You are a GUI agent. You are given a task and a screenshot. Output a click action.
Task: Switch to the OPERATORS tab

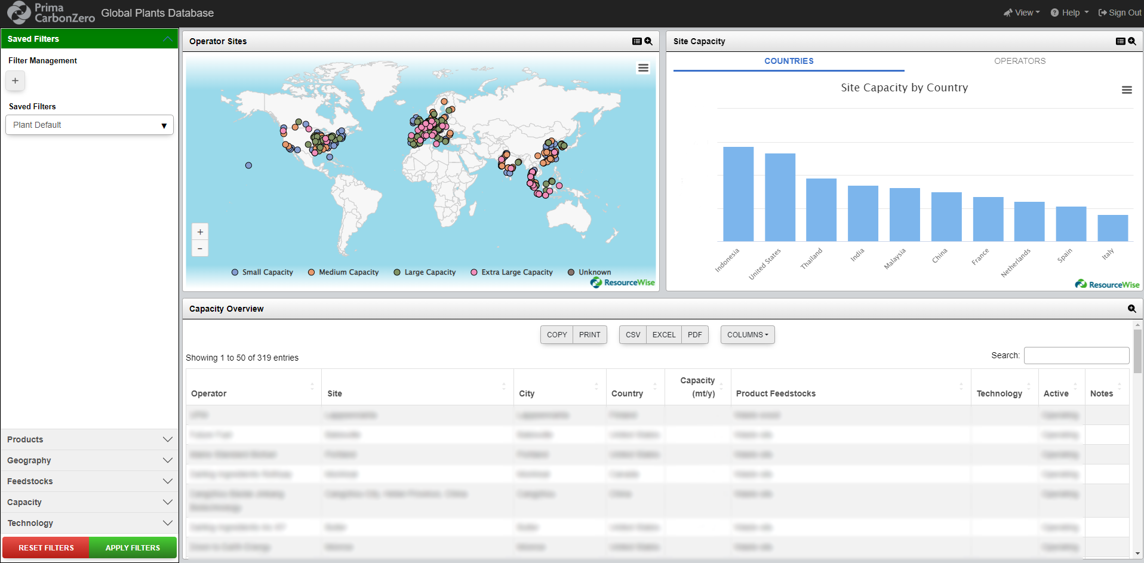pyautogui.click(x=1019, y=61)
